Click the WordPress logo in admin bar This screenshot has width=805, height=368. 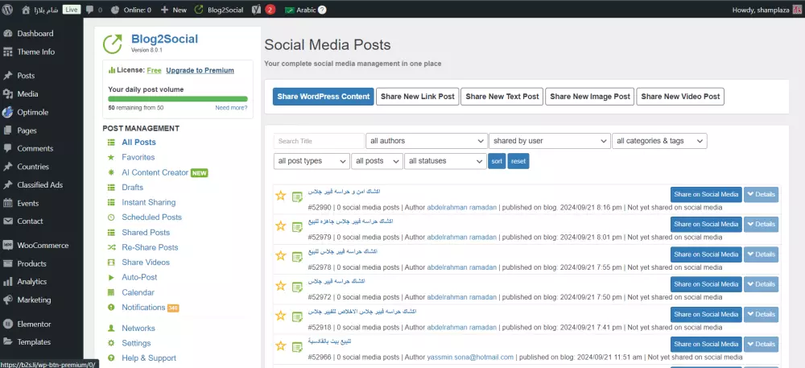point(8,10)
